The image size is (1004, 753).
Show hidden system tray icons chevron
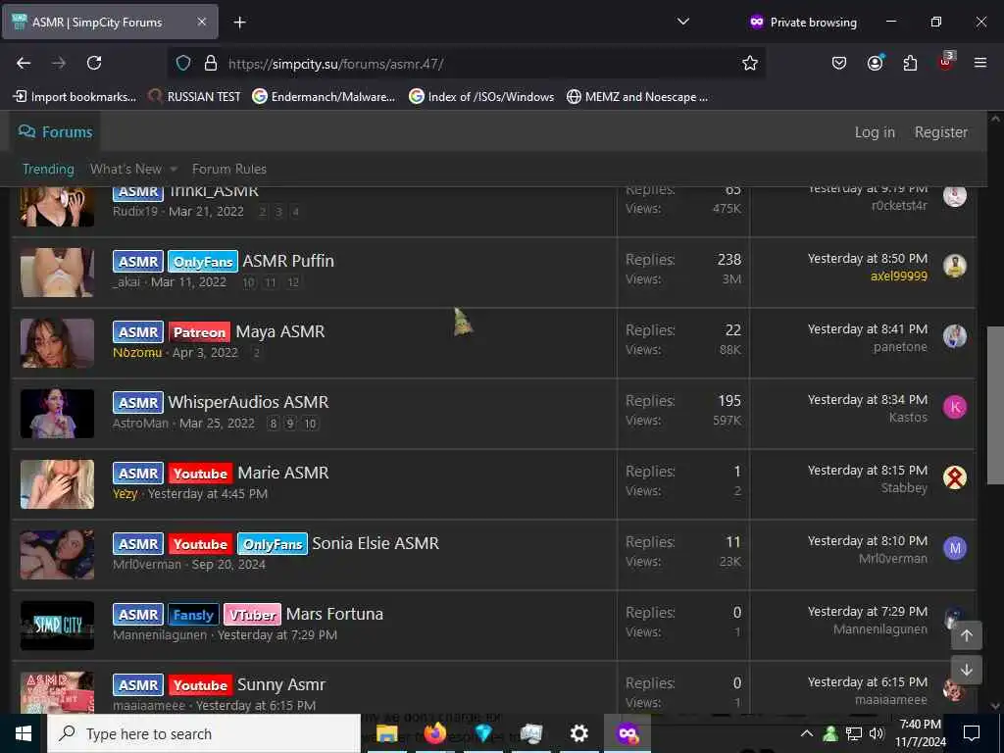pyautogui.click(x=807, y=733)
